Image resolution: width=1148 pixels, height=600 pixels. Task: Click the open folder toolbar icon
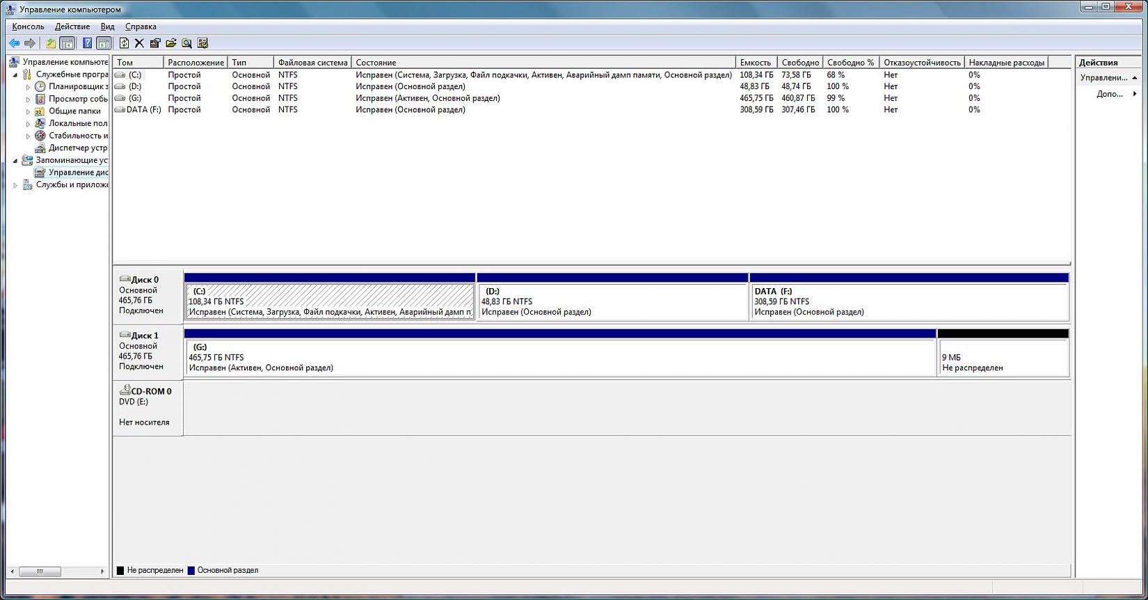[171, 43]
